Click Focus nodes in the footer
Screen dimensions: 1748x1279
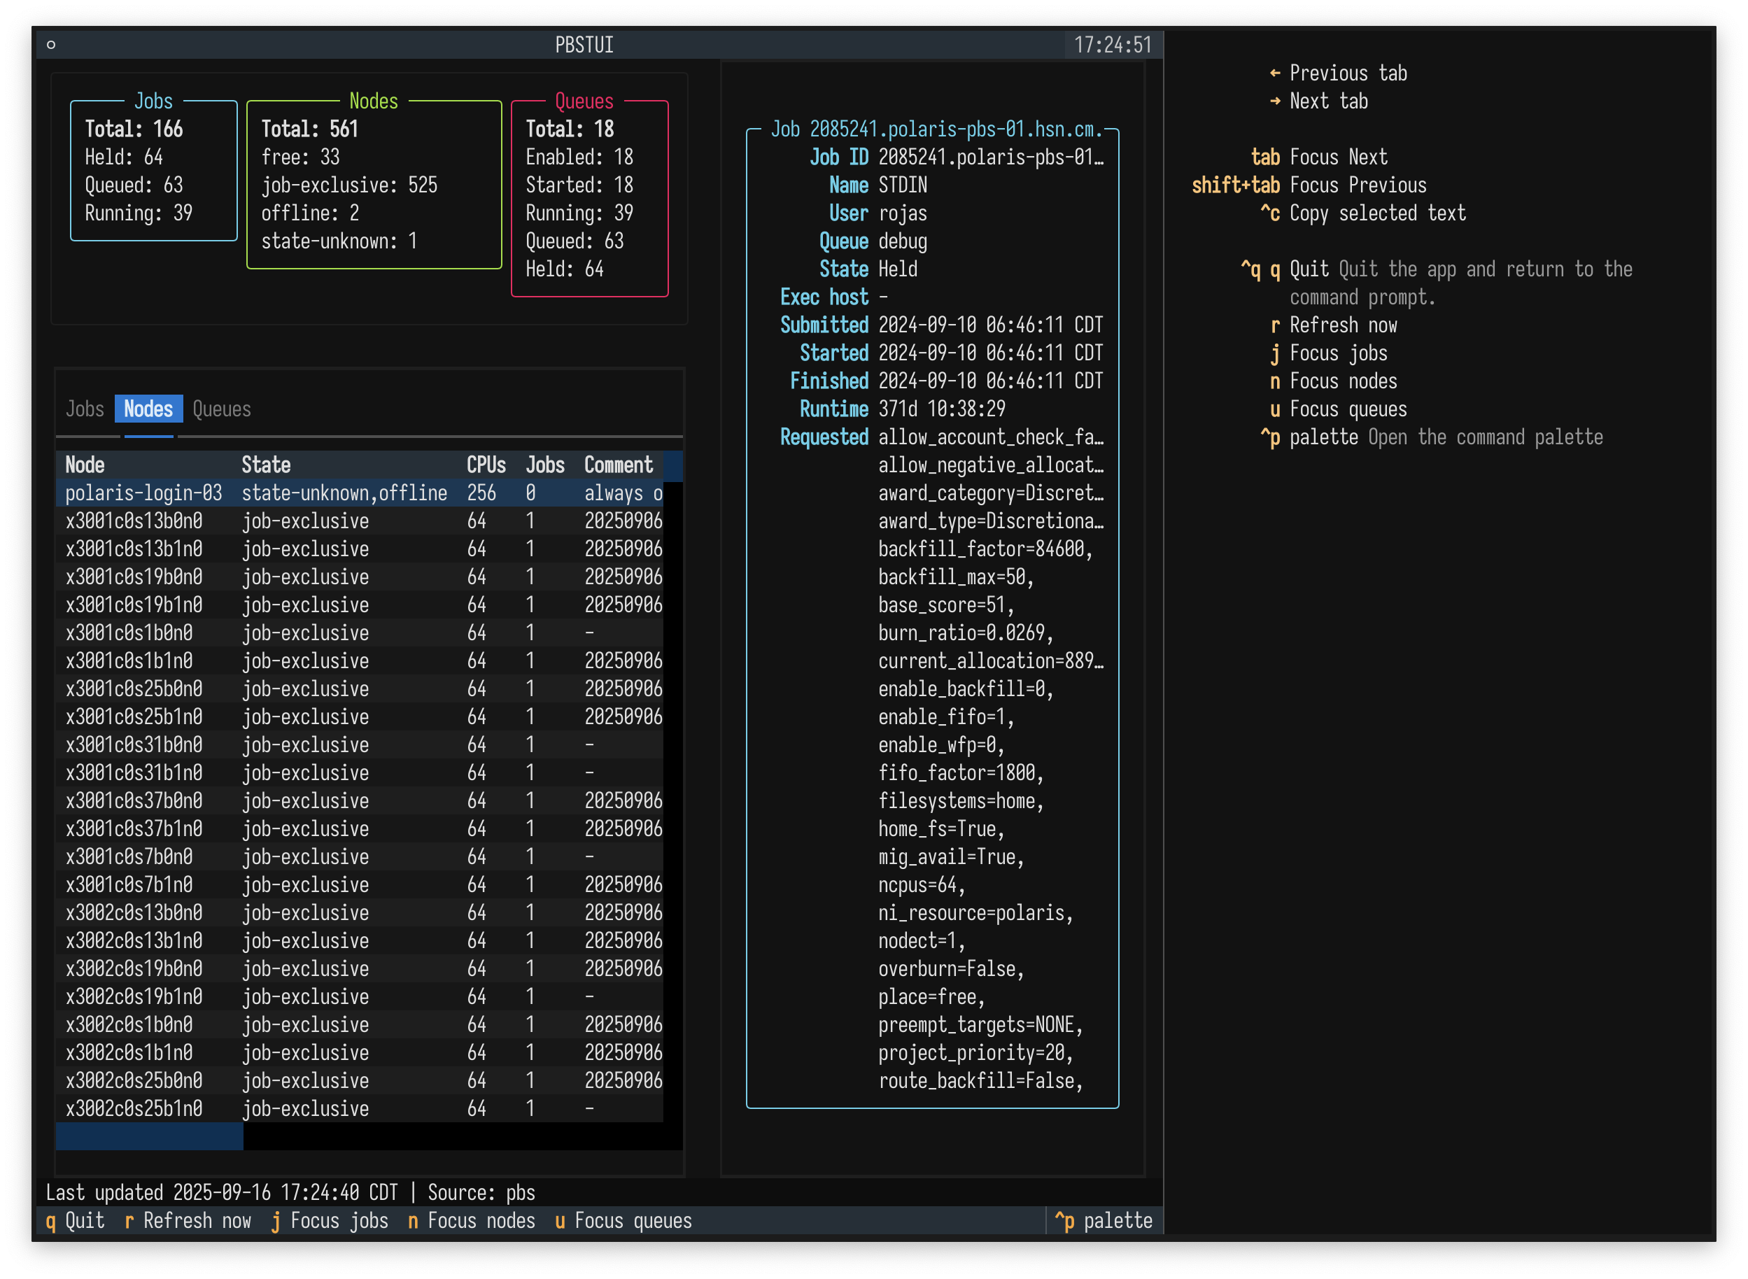click(472, 1221)
